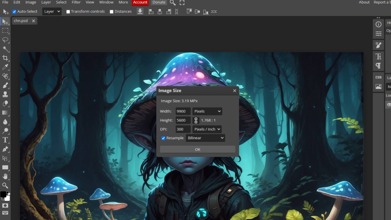391x220 pixels.
Task: Select the Hand tool
Action: 5,176
